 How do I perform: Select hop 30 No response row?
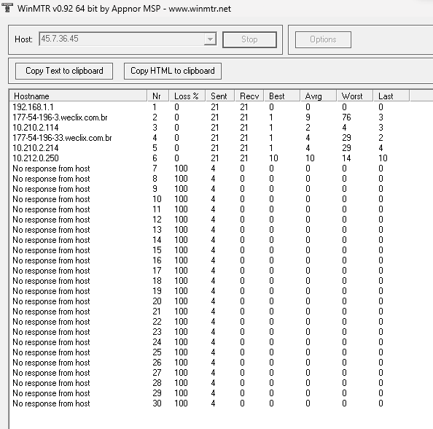click(210, 403)
